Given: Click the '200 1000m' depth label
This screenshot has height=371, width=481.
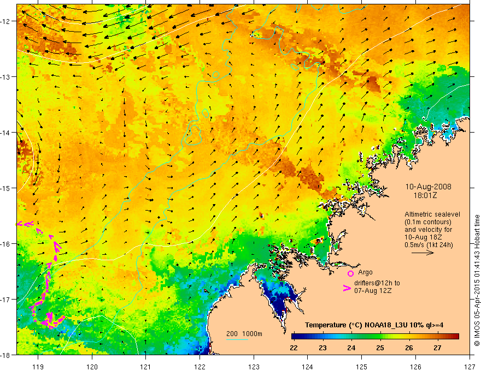Looking at the screenshot, I should coord(244,334).
